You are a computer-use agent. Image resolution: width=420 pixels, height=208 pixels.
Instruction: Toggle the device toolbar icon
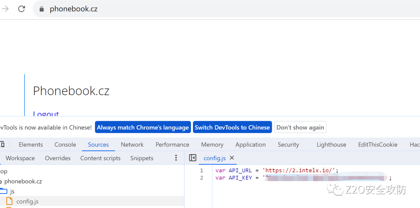click(2, 144)
